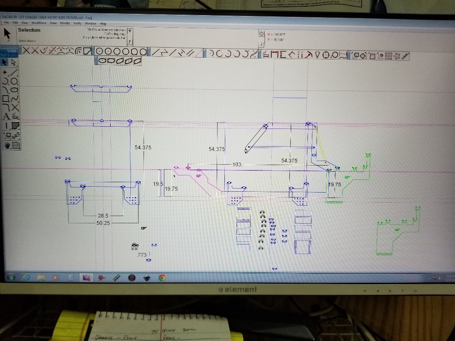The height and width of the screenshot is (341, 455).
Task: Open the Modify menu
Action: click(65, 23)
